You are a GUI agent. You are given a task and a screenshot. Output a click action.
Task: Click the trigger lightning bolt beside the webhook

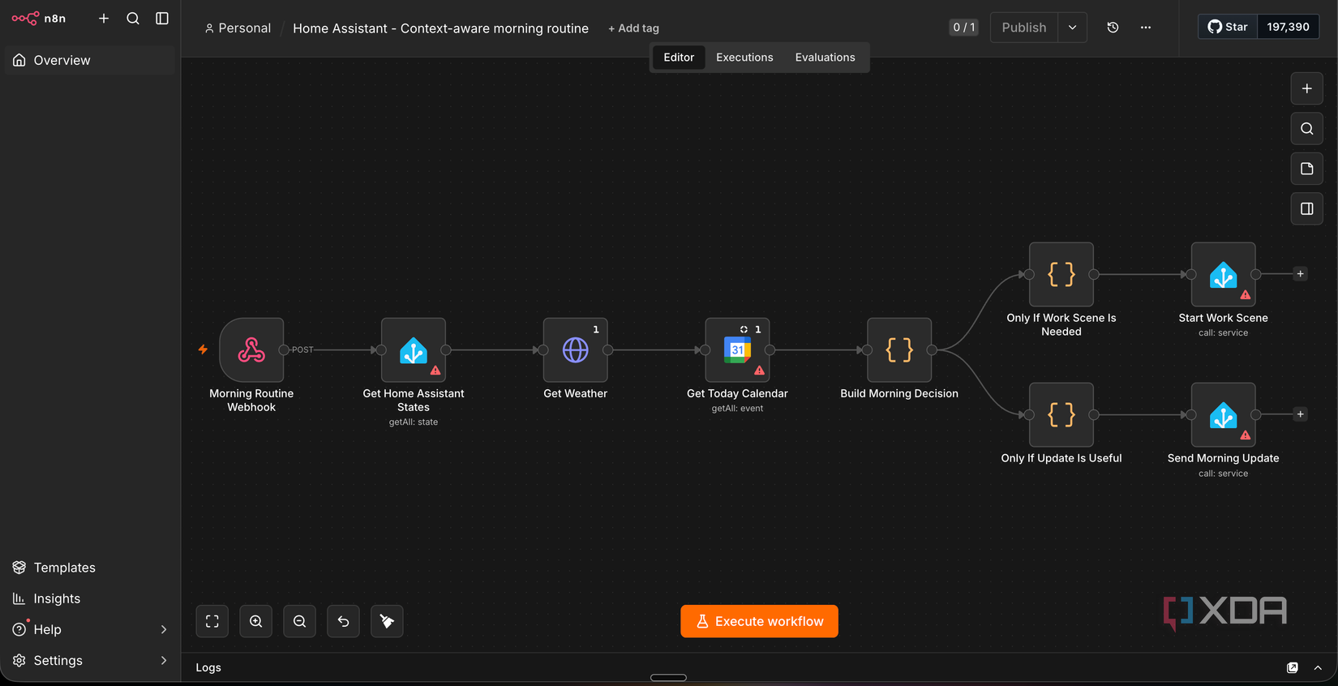(x=203, y=349)
